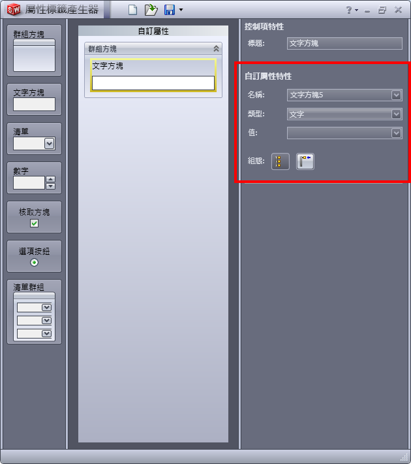Click the white text input in selected 文字方塊
The image size is (411, 464).
click(153, 83)
